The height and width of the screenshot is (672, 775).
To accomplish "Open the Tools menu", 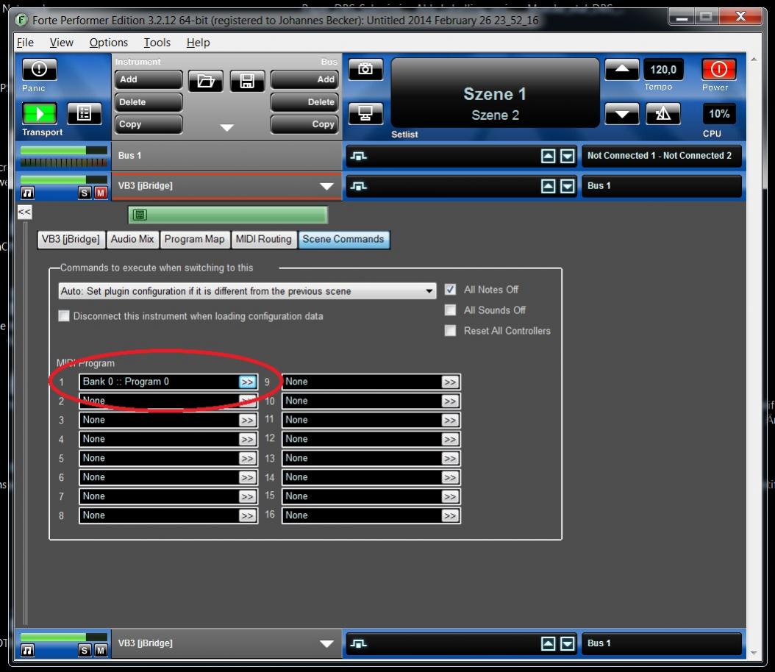I will point(157,43).
